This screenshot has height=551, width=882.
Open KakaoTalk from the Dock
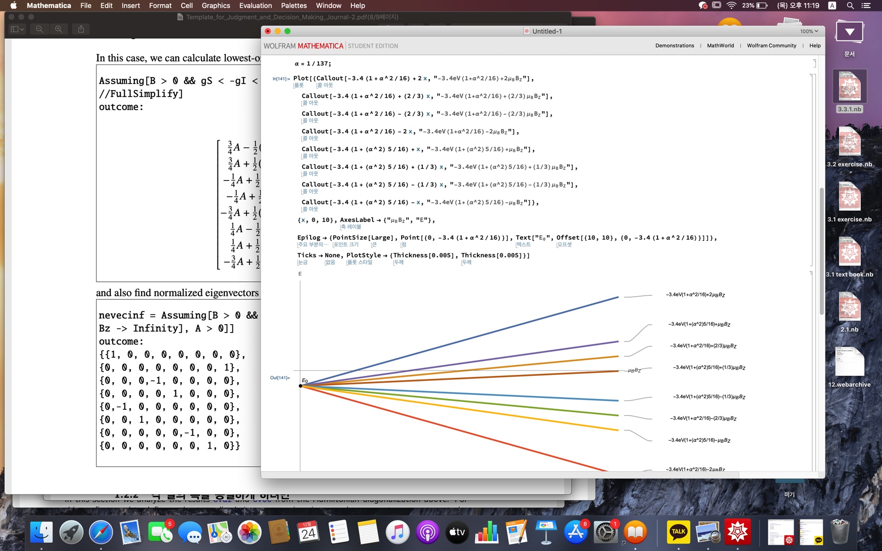(x=679, y=532)
